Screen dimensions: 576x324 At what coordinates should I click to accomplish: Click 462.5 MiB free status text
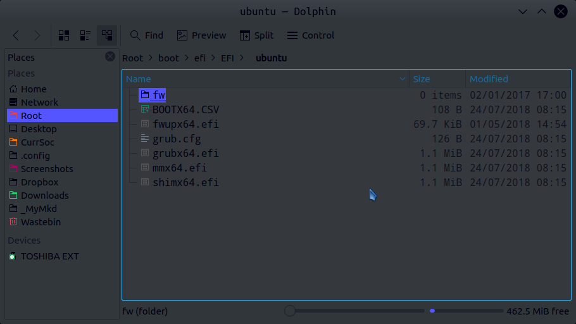tap(538, 311)
